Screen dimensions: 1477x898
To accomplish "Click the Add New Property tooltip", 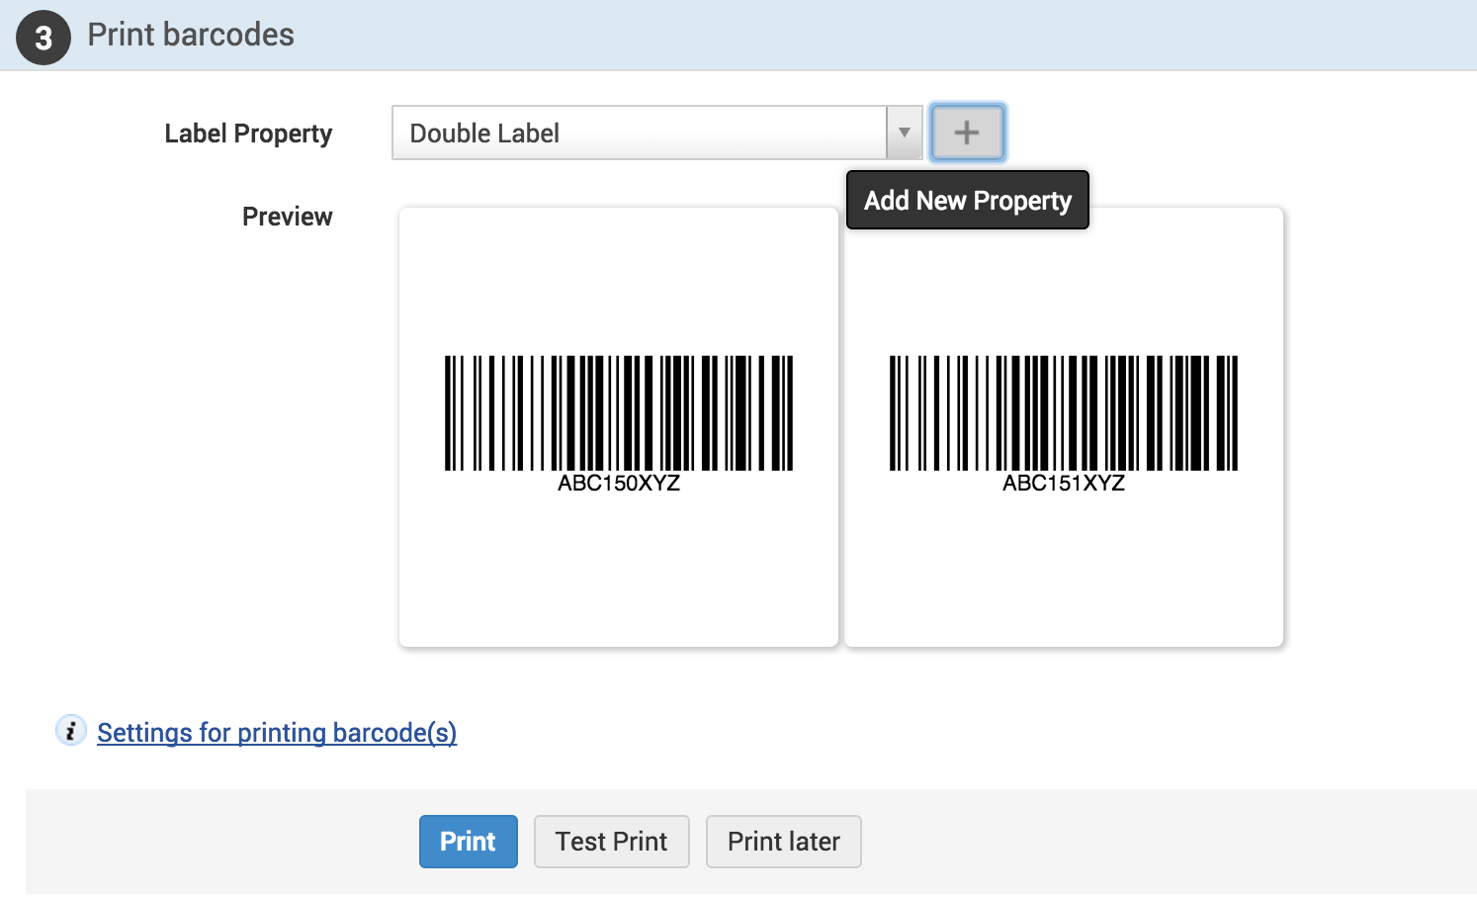I will pos(967,201).
